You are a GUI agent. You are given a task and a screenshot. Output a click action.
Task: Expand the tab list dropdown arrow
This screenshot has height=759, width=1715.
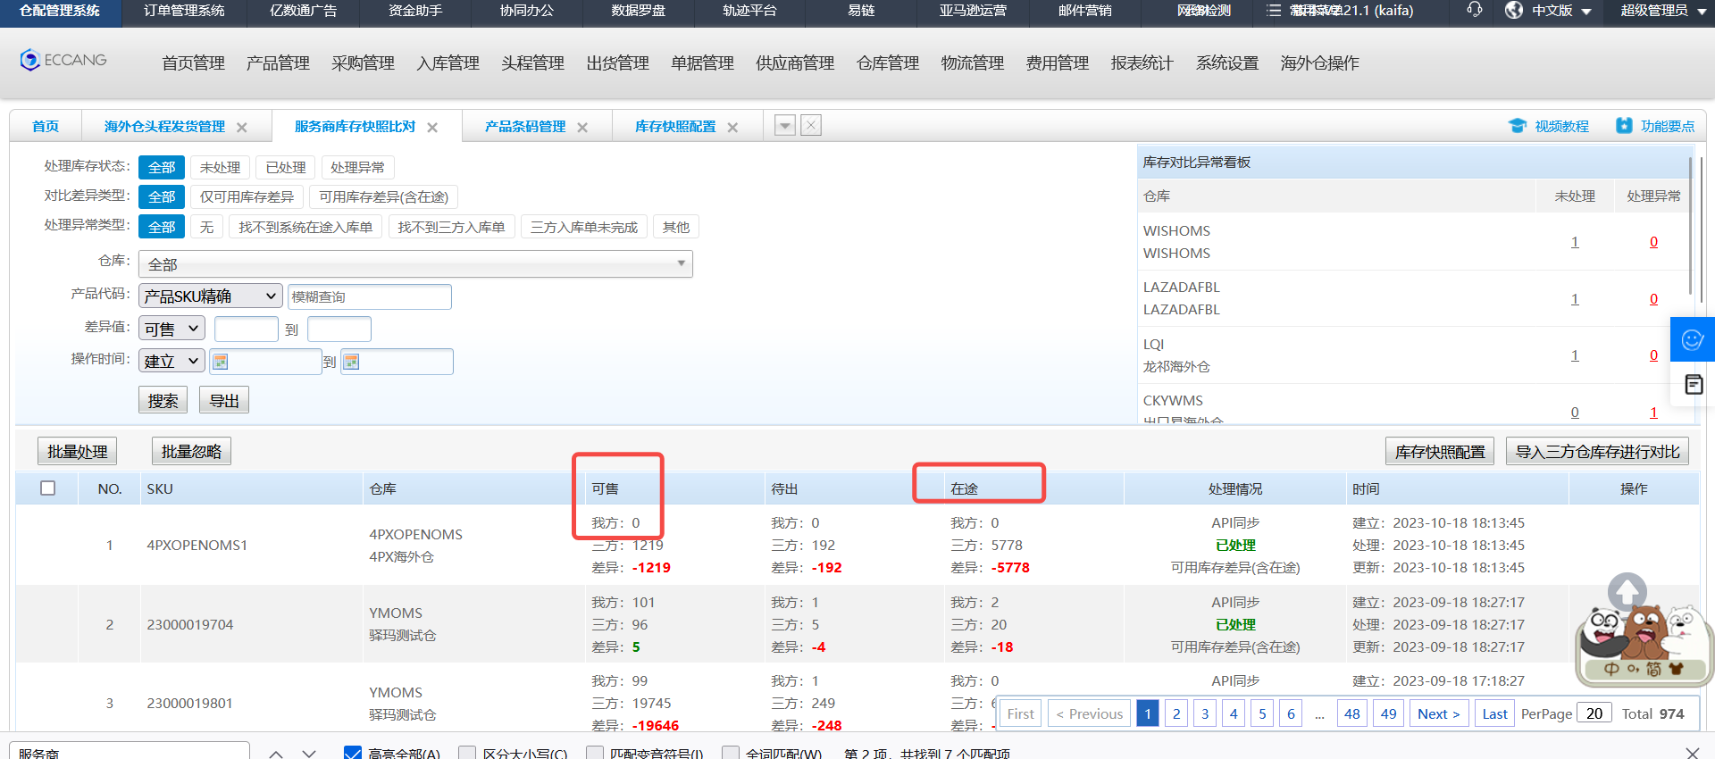tap(785, 125)
